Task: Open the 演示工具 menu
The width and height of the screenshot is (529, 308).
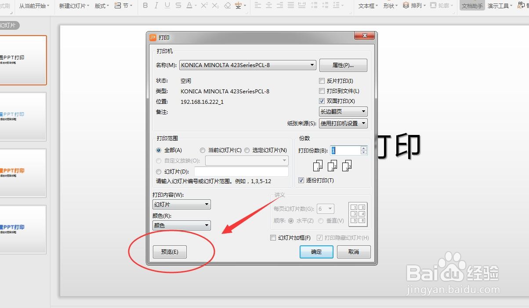Action: point(500,6)
